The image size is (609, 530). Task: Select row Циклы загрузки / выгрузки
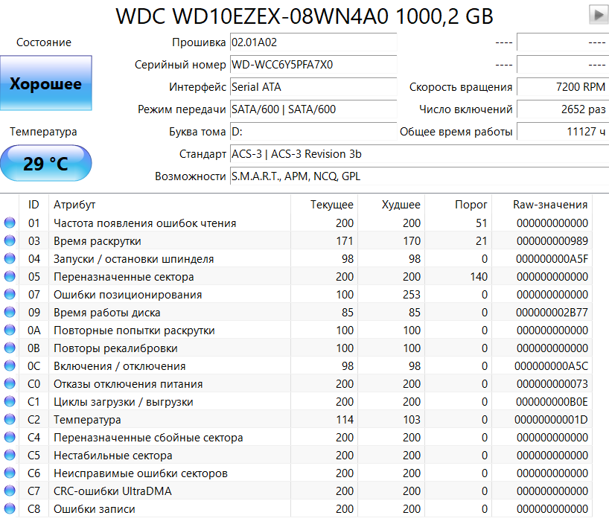click(296, 401)
